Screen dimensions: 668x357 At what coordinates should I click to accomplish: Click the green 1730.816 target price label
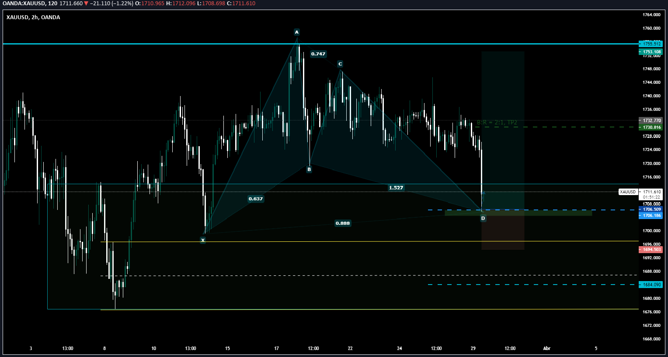[651, 127]
